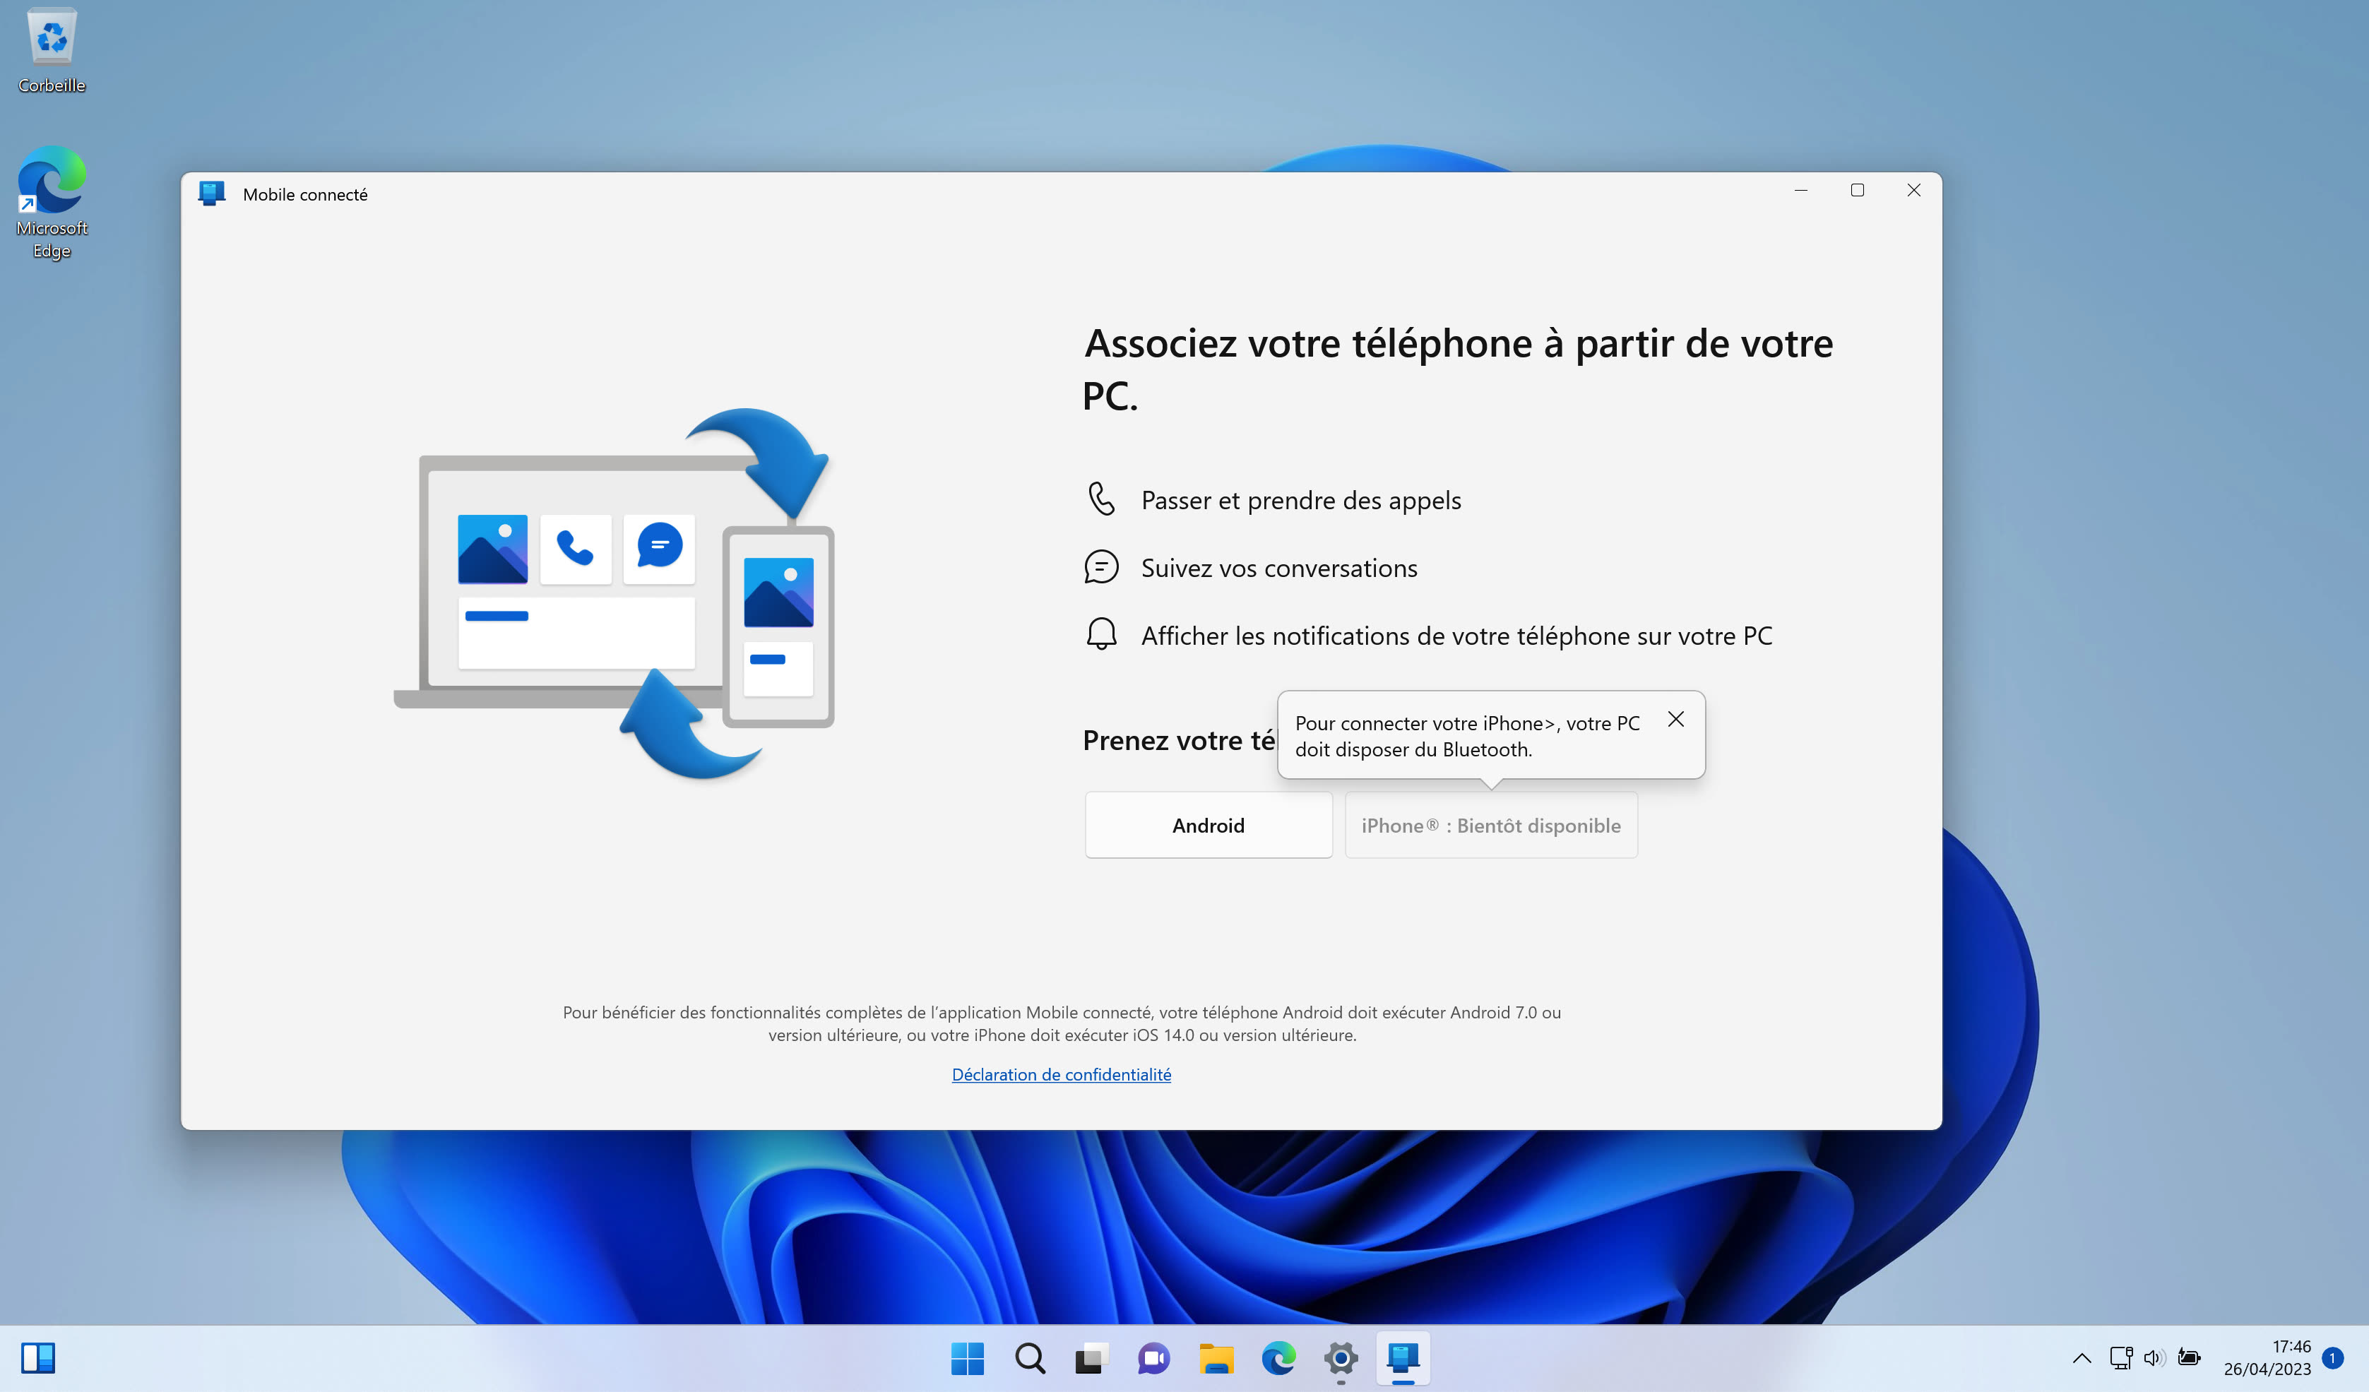Click the Mobile connecté taskbar icon
Screen dimensions: 2369x1392
1403,1358
